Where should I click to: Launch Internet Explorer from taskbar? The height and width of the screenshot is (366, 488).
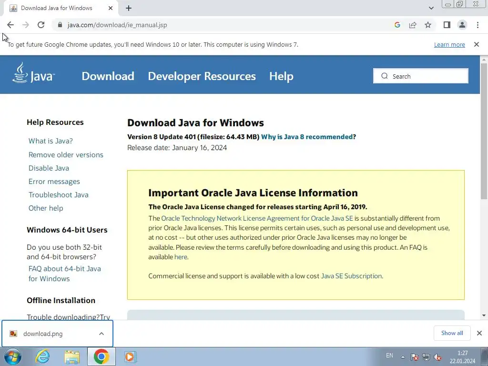[x=42, y=356]
